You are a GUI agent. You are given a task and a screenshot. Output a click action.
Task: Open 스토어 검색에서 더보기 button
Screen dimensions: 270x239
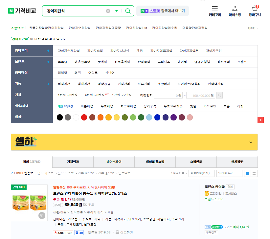[x=162, y=11]
